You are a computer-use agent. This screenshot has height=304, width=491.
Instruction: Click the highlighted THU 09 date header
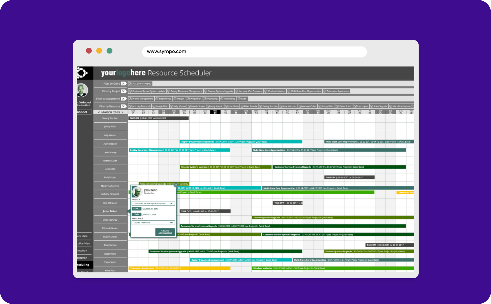(215, 112)
